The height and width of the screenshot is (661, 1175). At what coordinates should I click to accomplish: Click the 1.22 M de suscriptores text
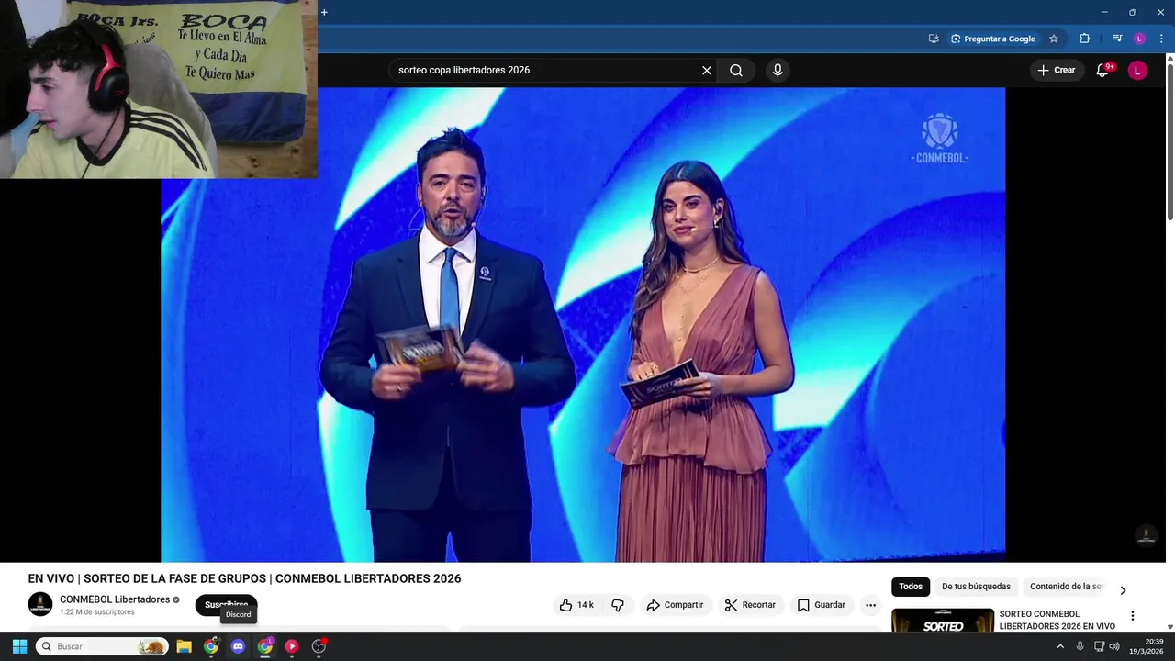97,612
